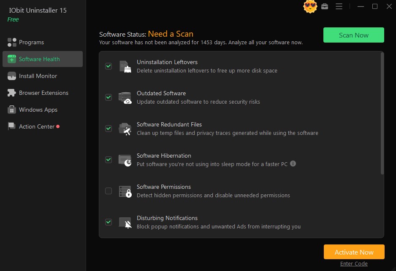Open the Enter Code link
Image resolution: width=396 pixels, height=271 pixels.
(354, 263)
